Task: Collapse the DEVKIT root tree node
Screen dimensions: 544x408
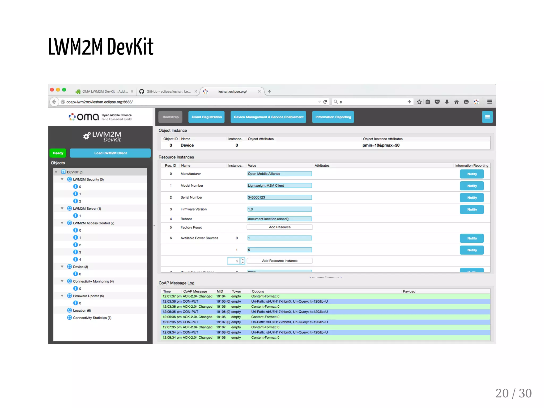Action: click(x=56, y=172)
